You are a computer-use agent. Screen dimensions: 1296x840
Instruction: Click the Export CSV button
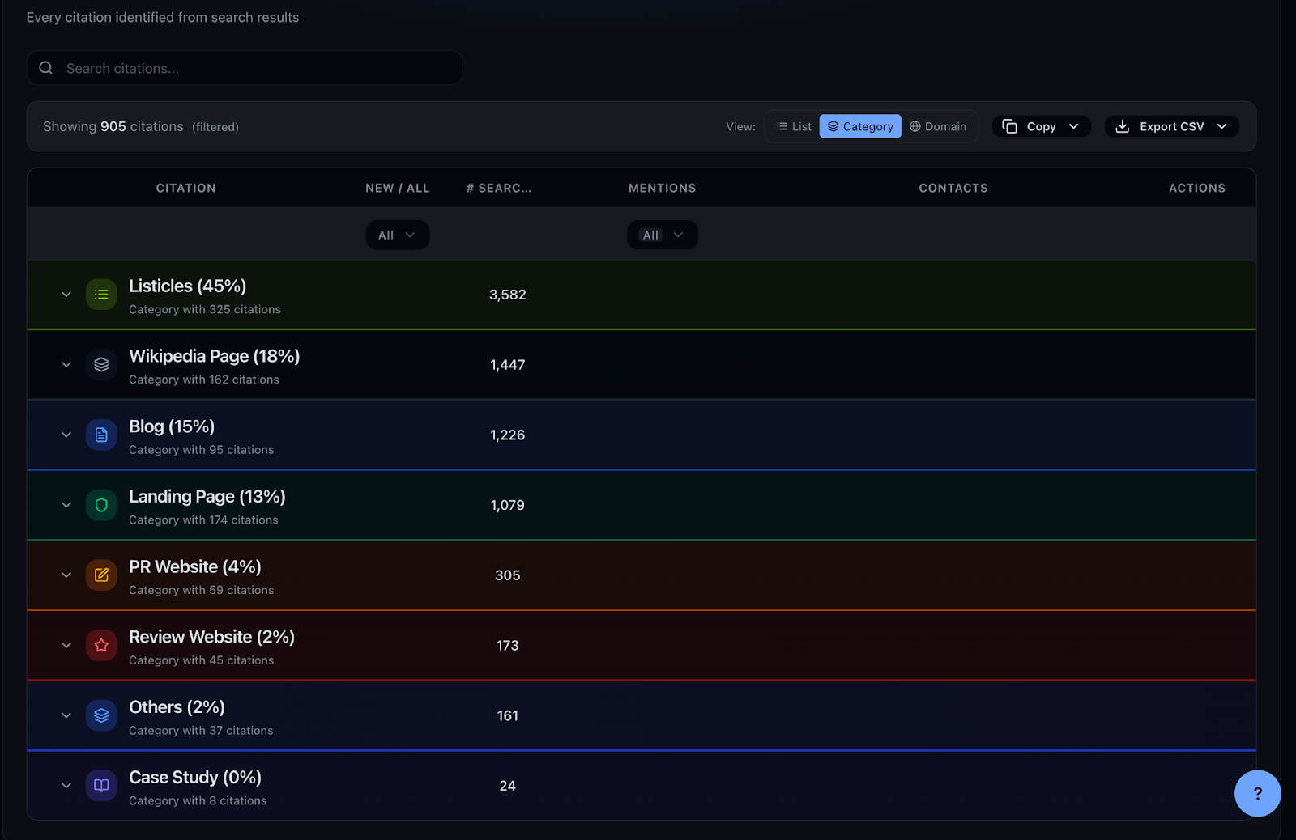coord(1171,126)
